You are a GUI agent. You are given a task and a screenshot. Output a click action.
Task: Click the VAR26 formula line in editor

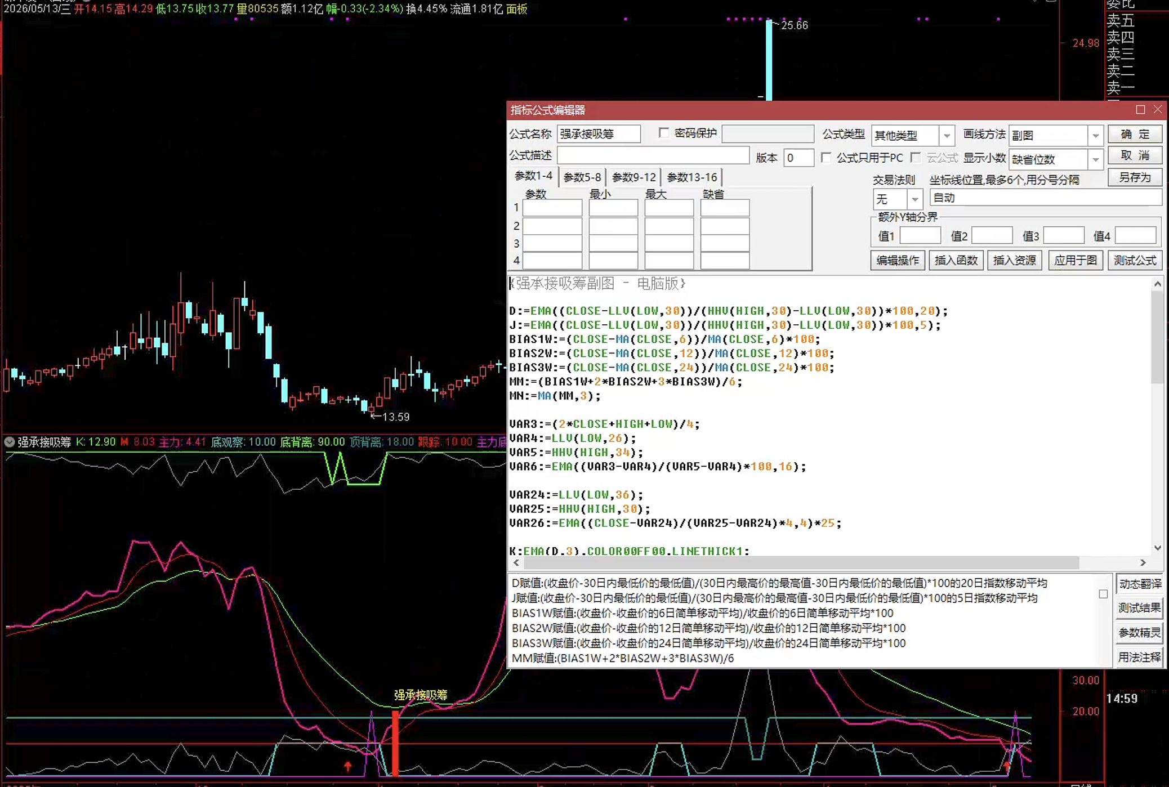click(675, 523)
